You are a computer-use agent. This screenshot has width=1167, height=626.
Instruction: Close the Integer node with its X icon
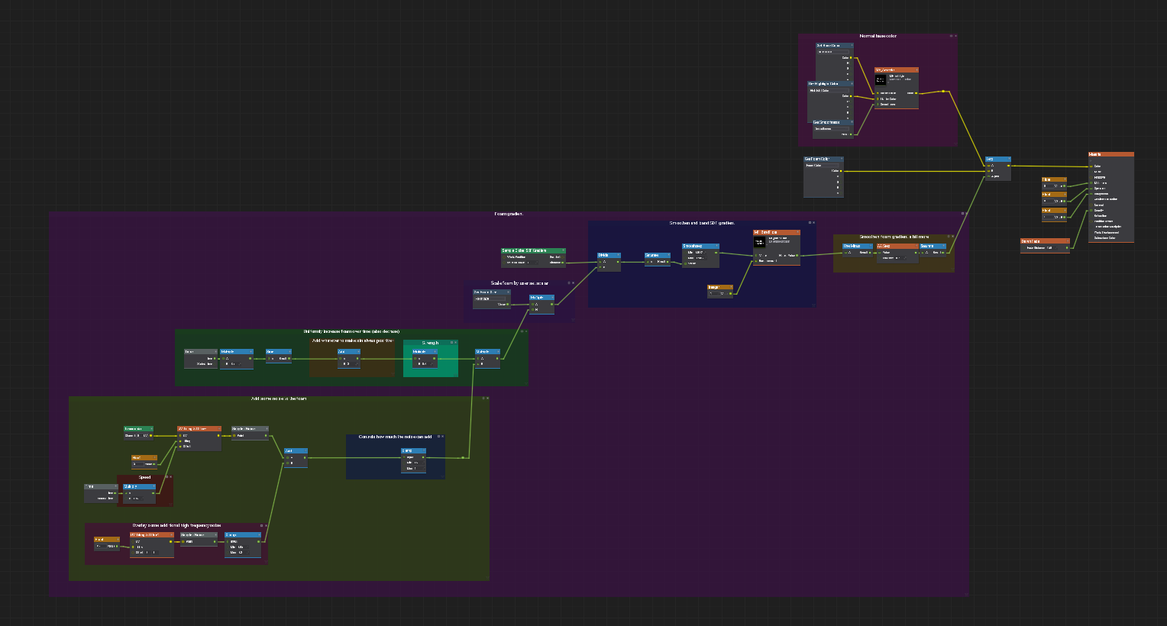pos(730,287)
